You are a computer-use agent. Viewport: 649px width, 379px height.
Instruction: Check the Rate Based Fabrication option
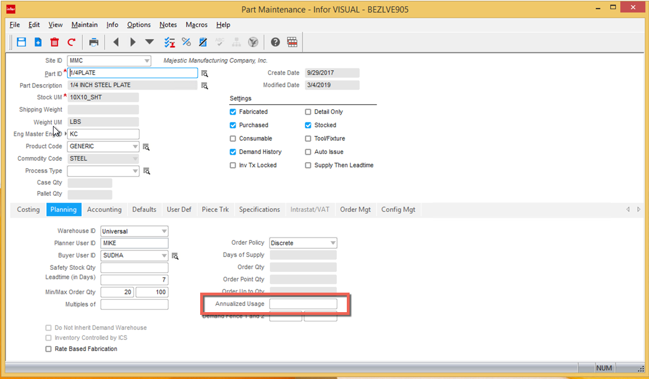click(x=49, y=348)
